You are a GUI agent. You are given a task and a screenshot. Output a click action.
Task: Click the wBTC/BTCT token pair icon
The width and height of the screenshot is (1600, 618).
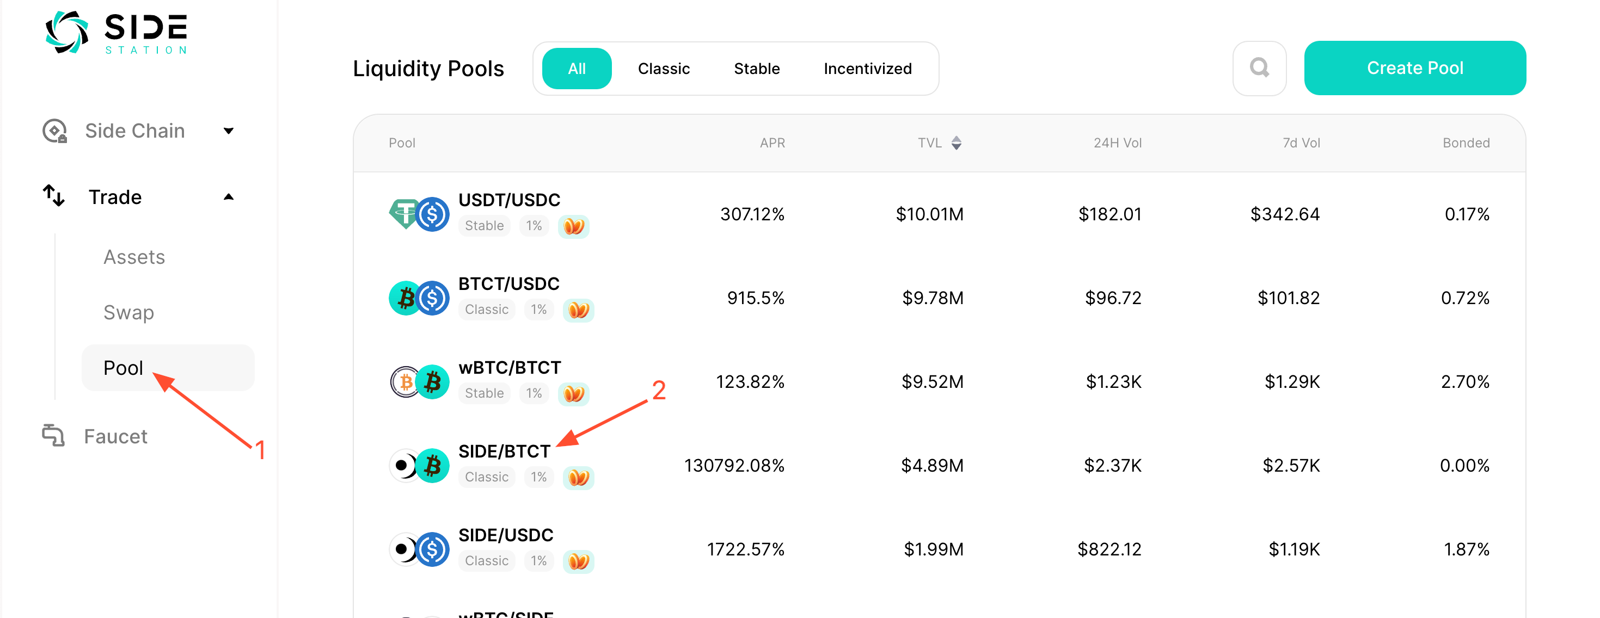419,381
